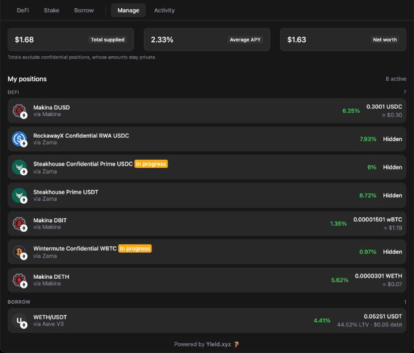
Task: Click the Yield.xyz logo icon
Action: 237,344
